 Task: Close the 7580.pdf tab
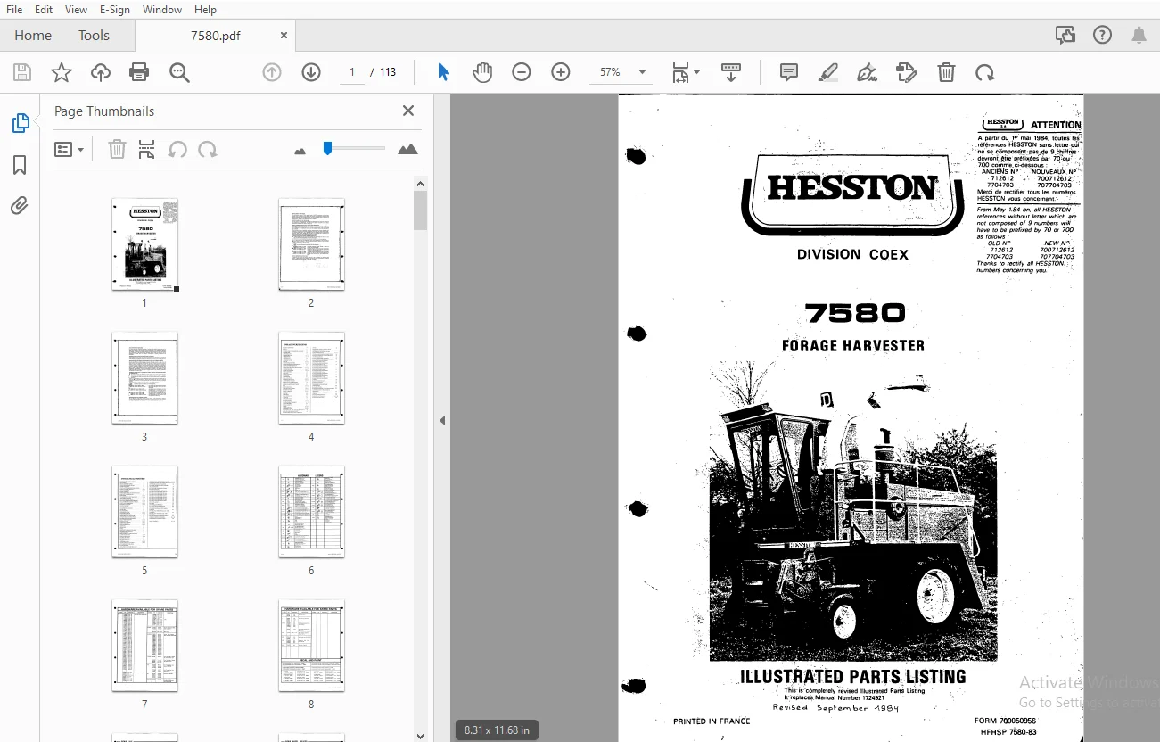coord(284,36)
